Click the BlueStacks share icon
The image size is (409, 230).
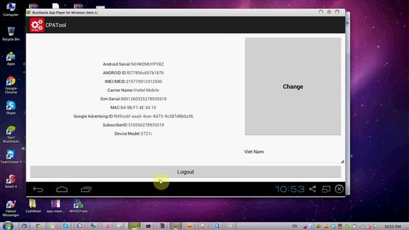pyautogui.click(x=313, y=189)
